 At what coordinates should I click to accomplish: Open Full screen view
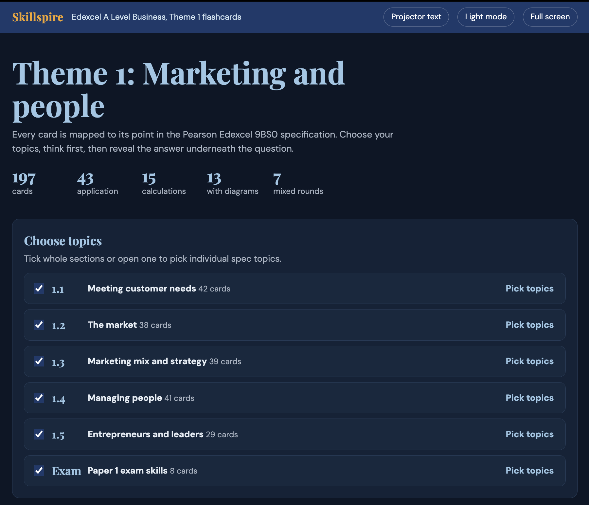(x=550, y=17)
